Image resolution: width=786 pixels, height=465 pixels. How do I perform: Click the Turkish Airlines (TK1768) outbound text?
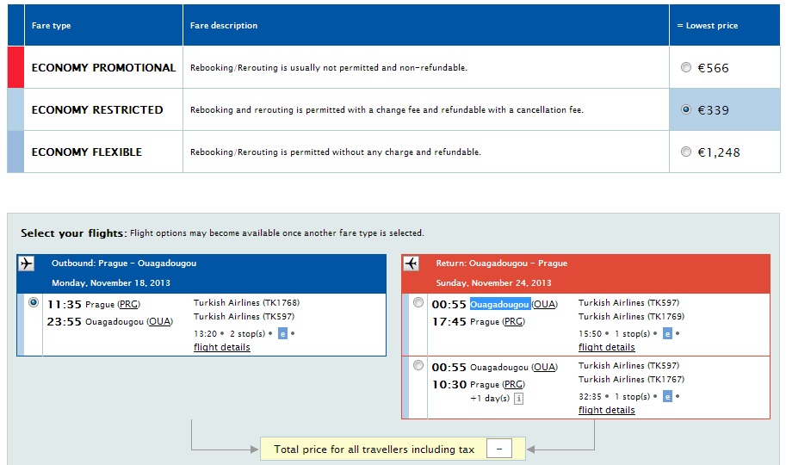pos(246,302)
